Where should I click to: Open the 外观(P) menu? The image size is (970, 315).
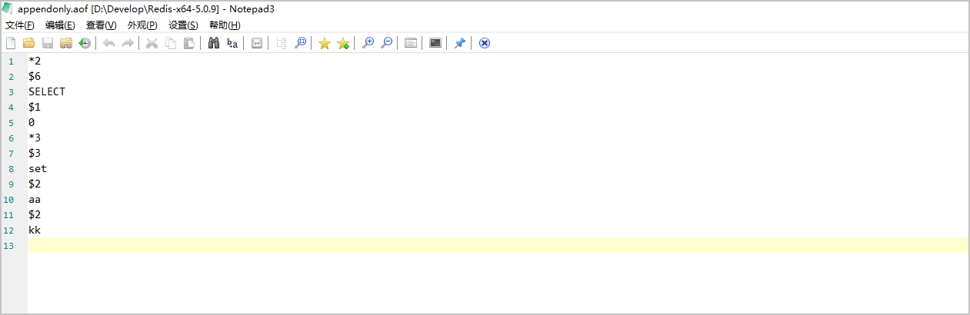(142, 25)
